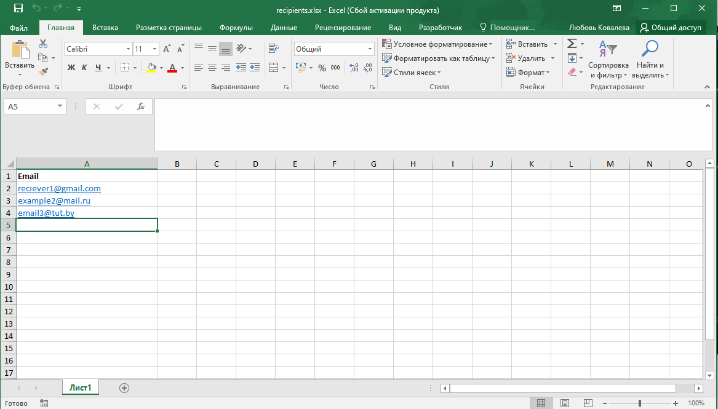
Task: Click the Copy icon
Action: point(43,58)
